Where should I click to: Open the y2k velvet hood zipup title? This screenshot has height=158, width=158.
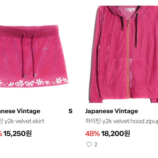[121, 121]
